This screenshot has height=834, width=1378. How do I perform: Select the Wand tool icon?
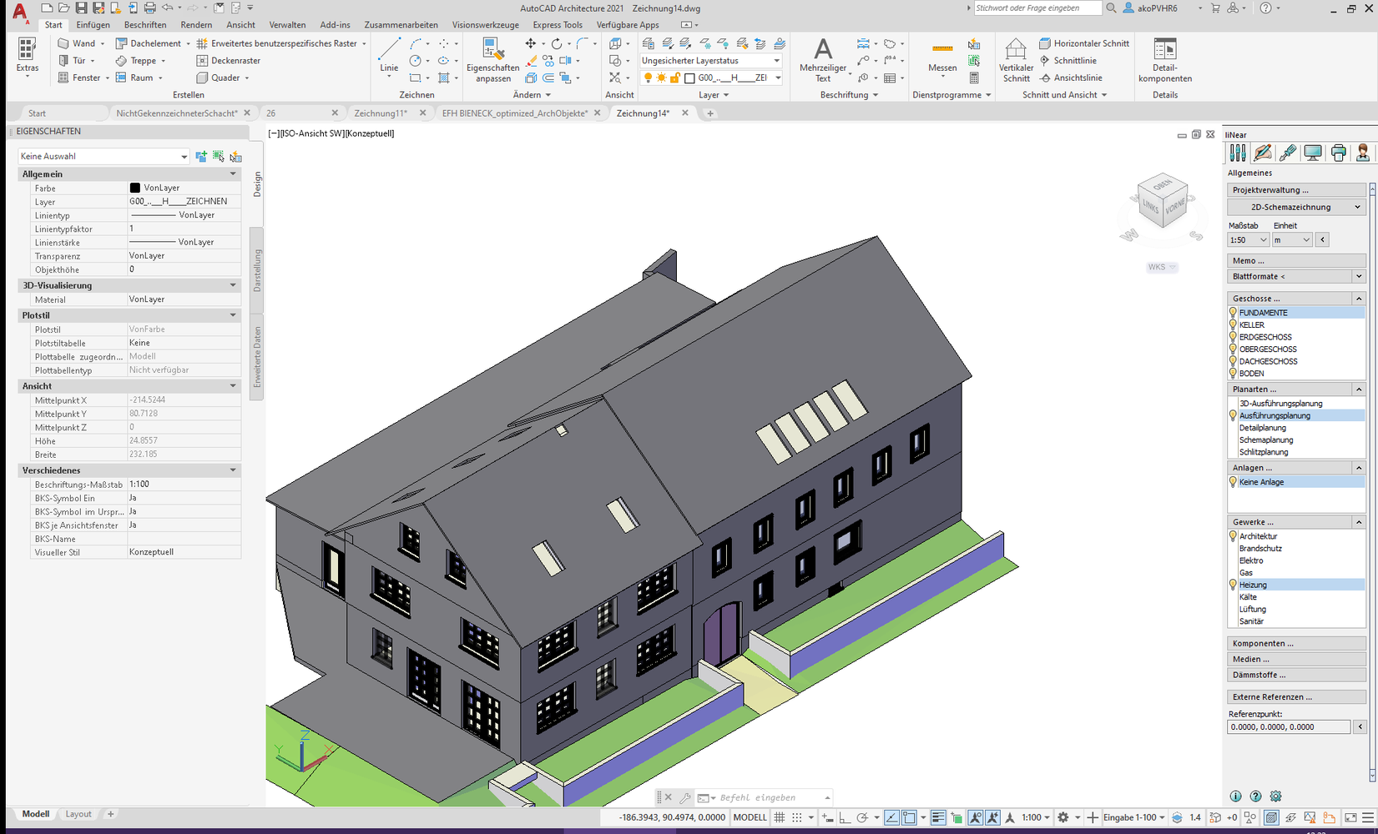click(x=63, y=43)
